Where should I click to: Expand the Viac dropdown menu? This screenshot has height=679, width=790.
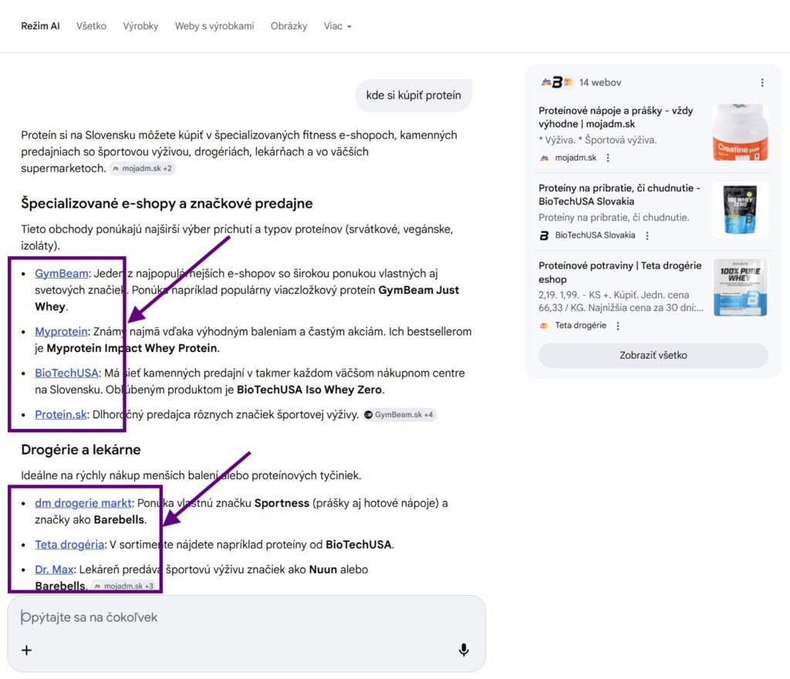pyautogui.click(x=338, y=26)
